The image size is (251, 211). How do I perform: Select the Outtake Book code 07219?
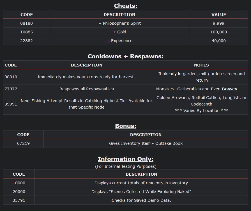tap(23, 143)
